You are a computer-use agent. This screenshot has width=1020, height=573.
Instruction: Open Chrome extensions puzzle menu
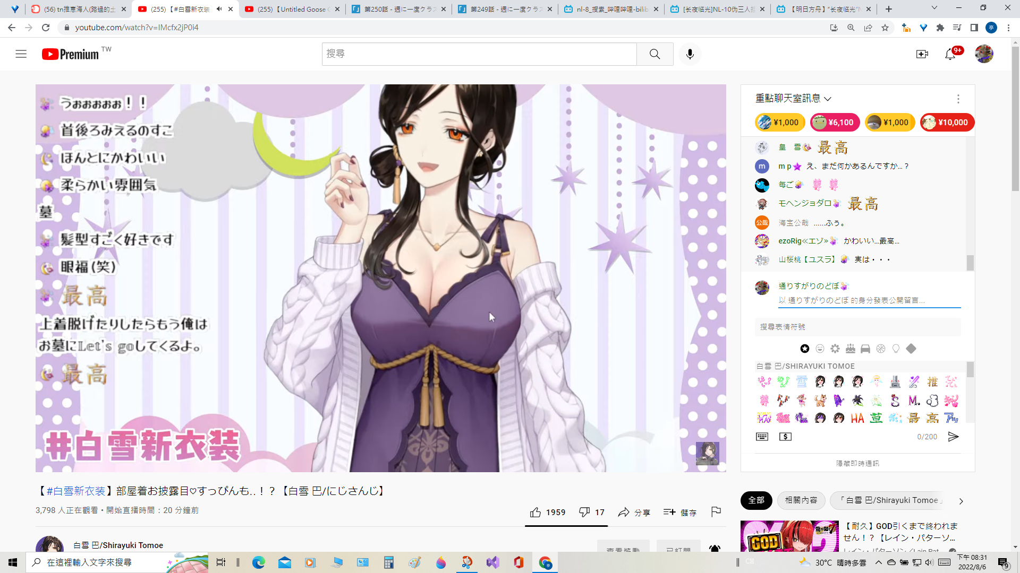[x=940, y=28]
